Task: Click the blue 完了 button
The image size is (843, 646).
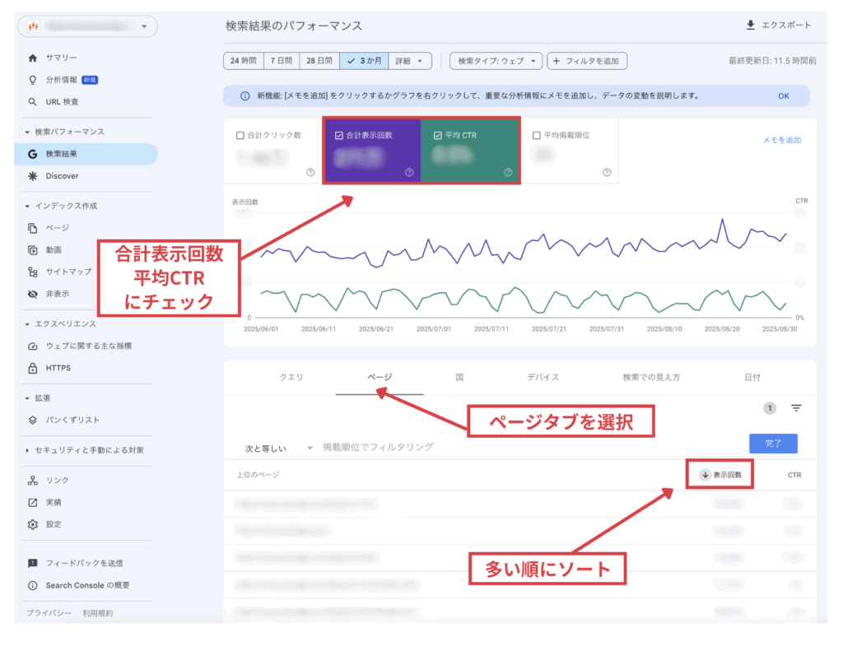Action: [772, 444]
